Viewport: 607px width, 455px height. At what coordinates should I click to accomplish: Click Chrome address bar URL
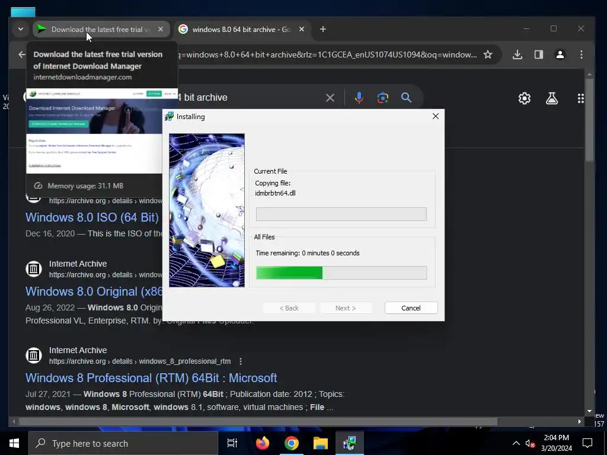327,55
